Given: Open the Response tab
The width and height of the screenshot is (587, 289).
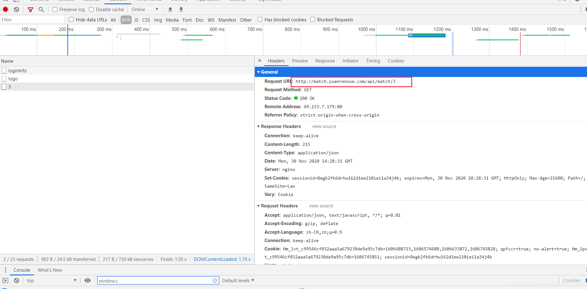Looking at the screenshot, I should 325,61.
